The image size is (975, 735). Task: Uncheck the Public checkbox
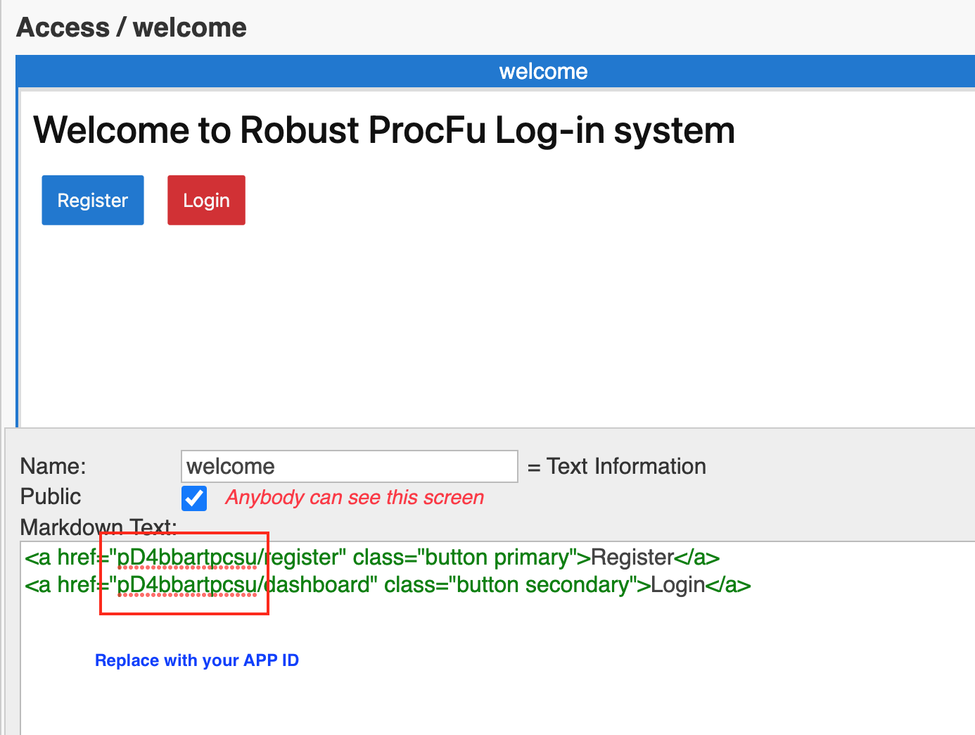[194, 498]
